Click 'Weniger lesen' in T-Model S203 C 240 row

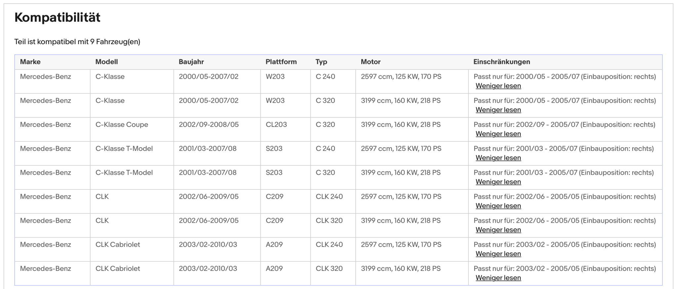point(498,158)
